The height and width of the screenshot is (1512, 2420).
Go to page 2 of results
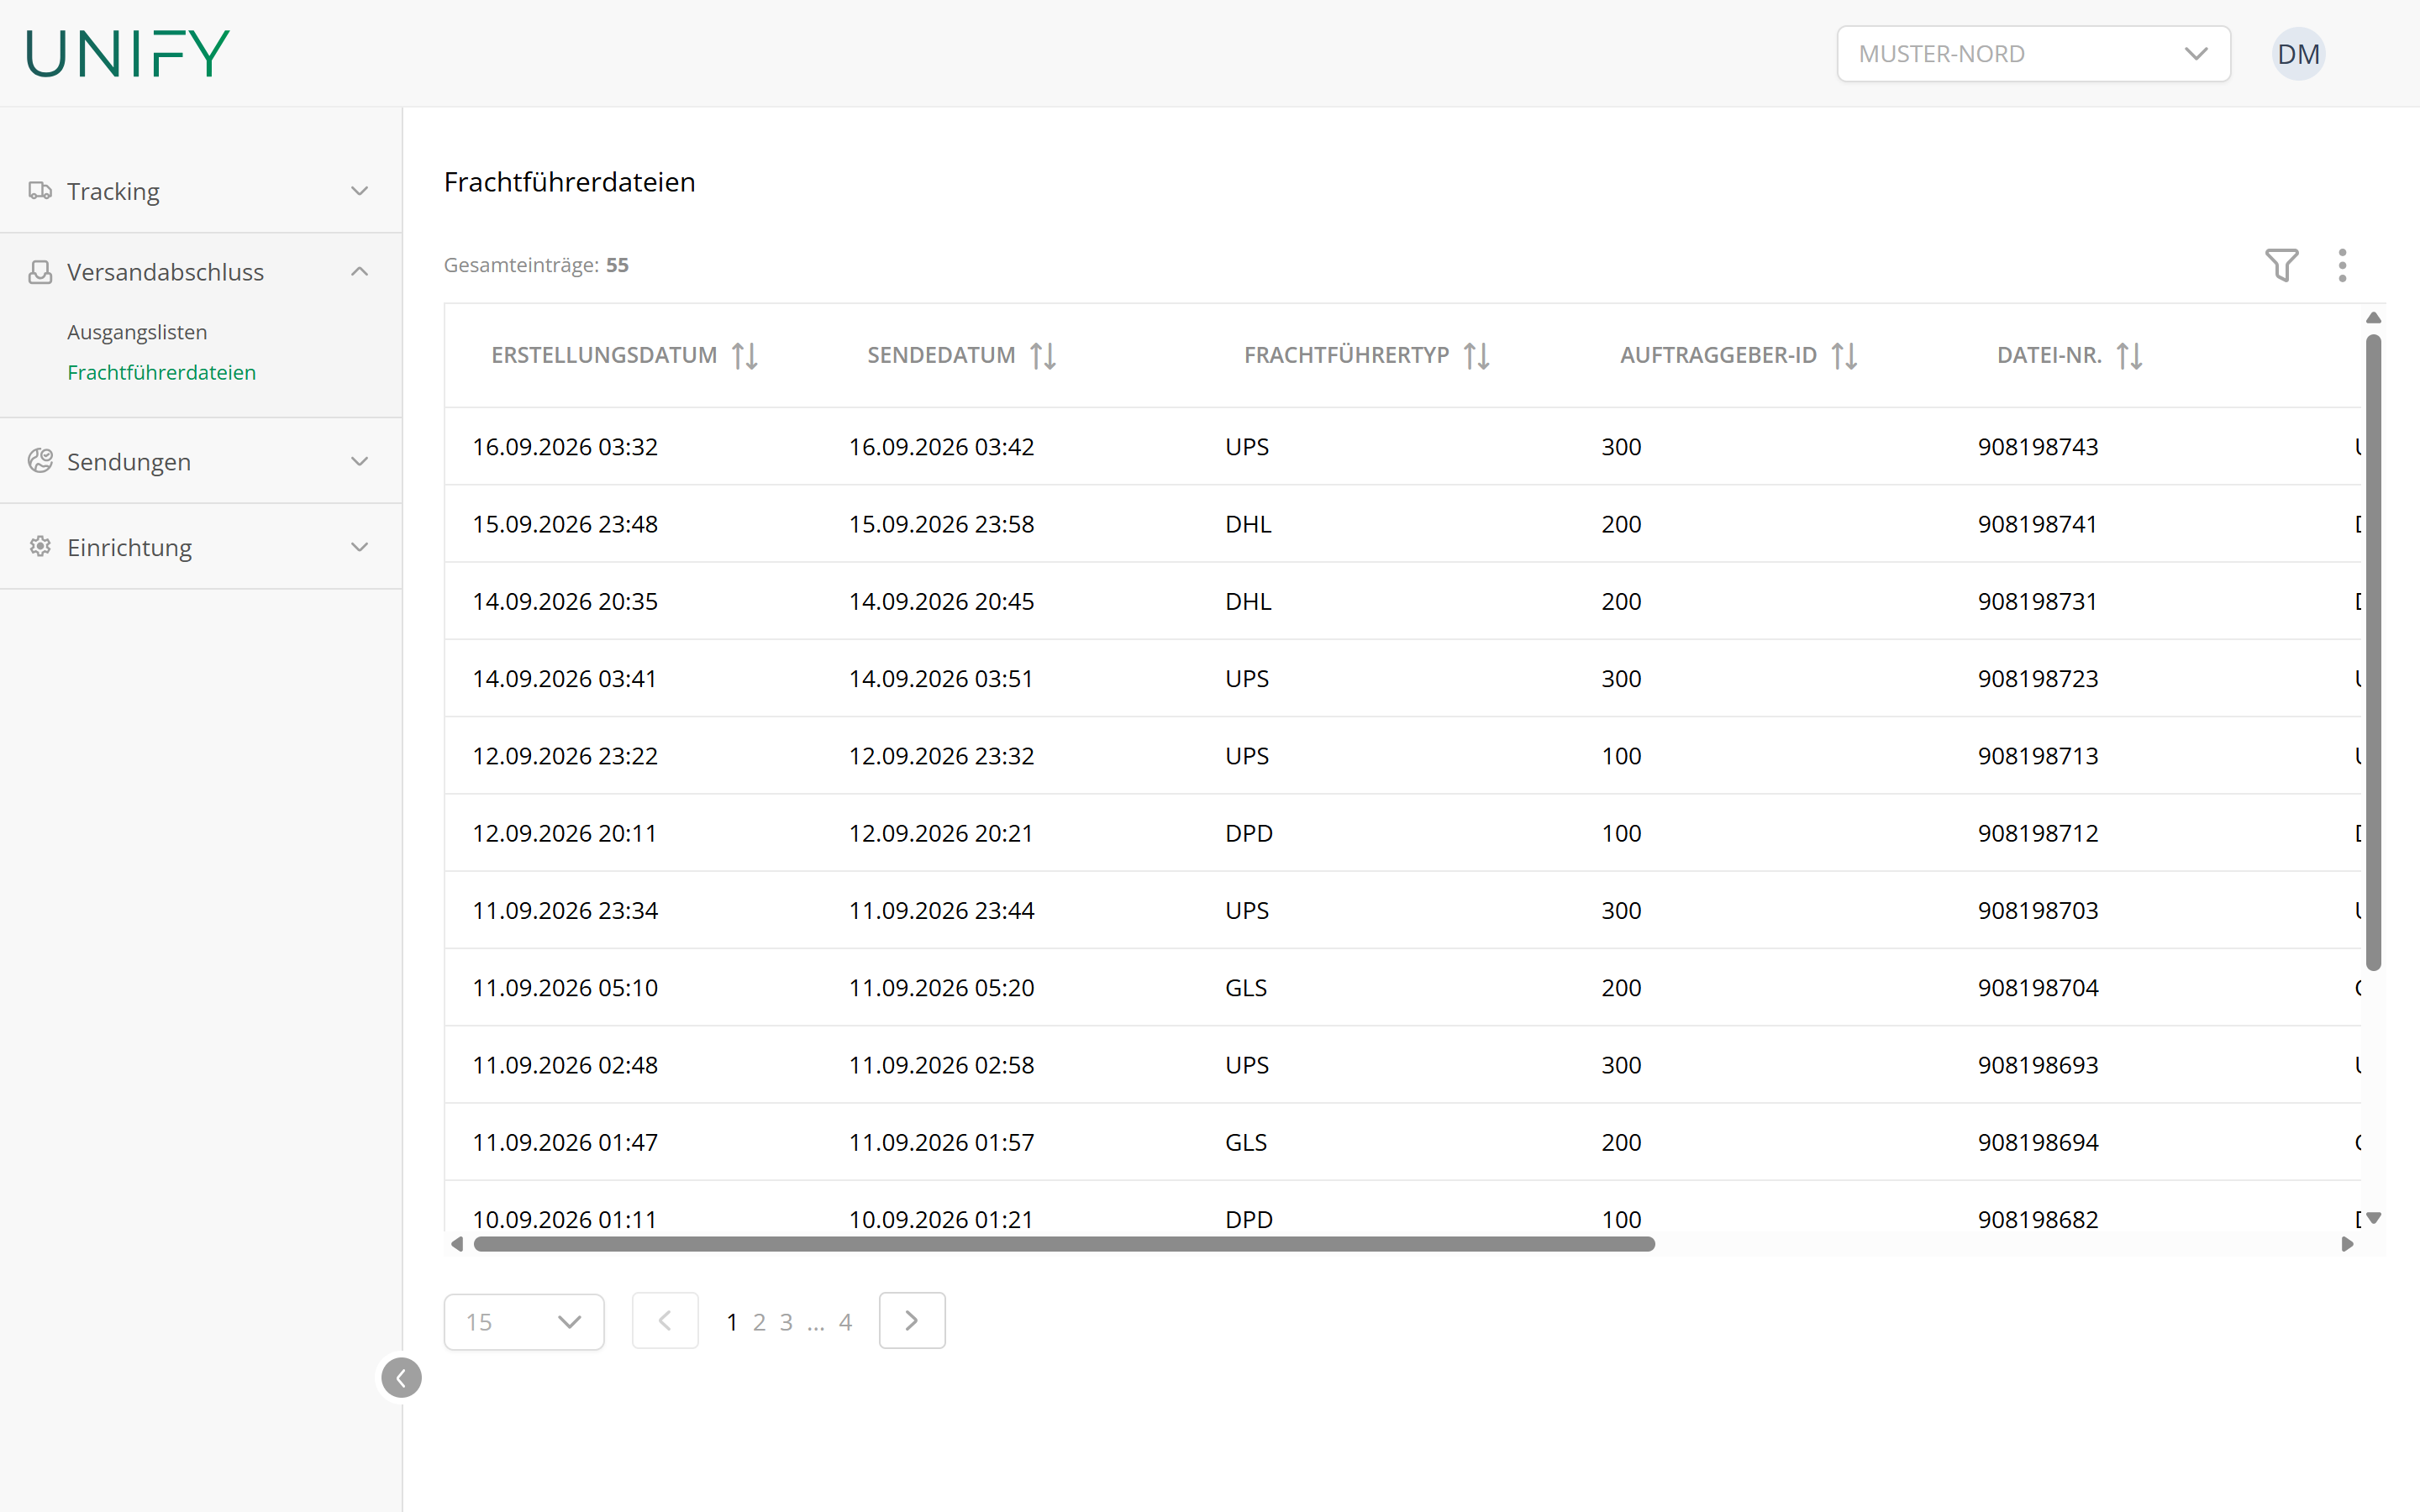[759, 1322]
